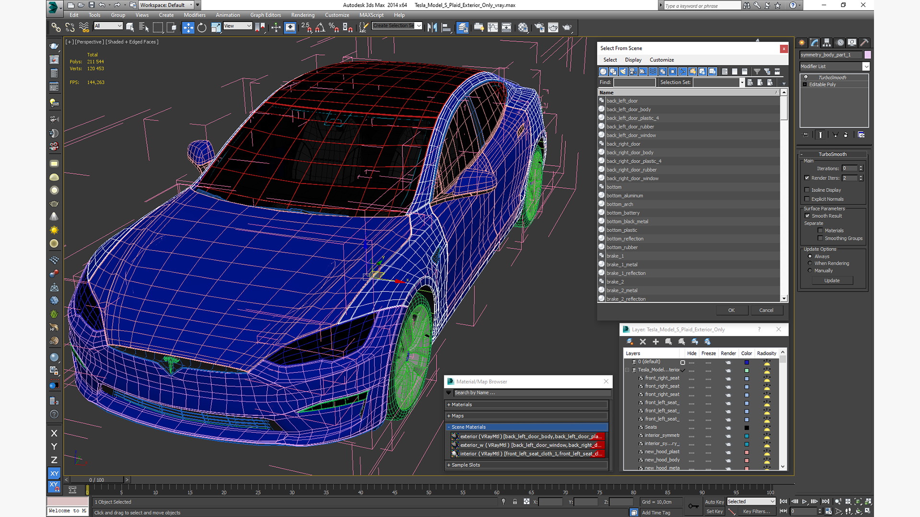
Task: Enable the Isoline Display checkbox
Action: (807, 190)
